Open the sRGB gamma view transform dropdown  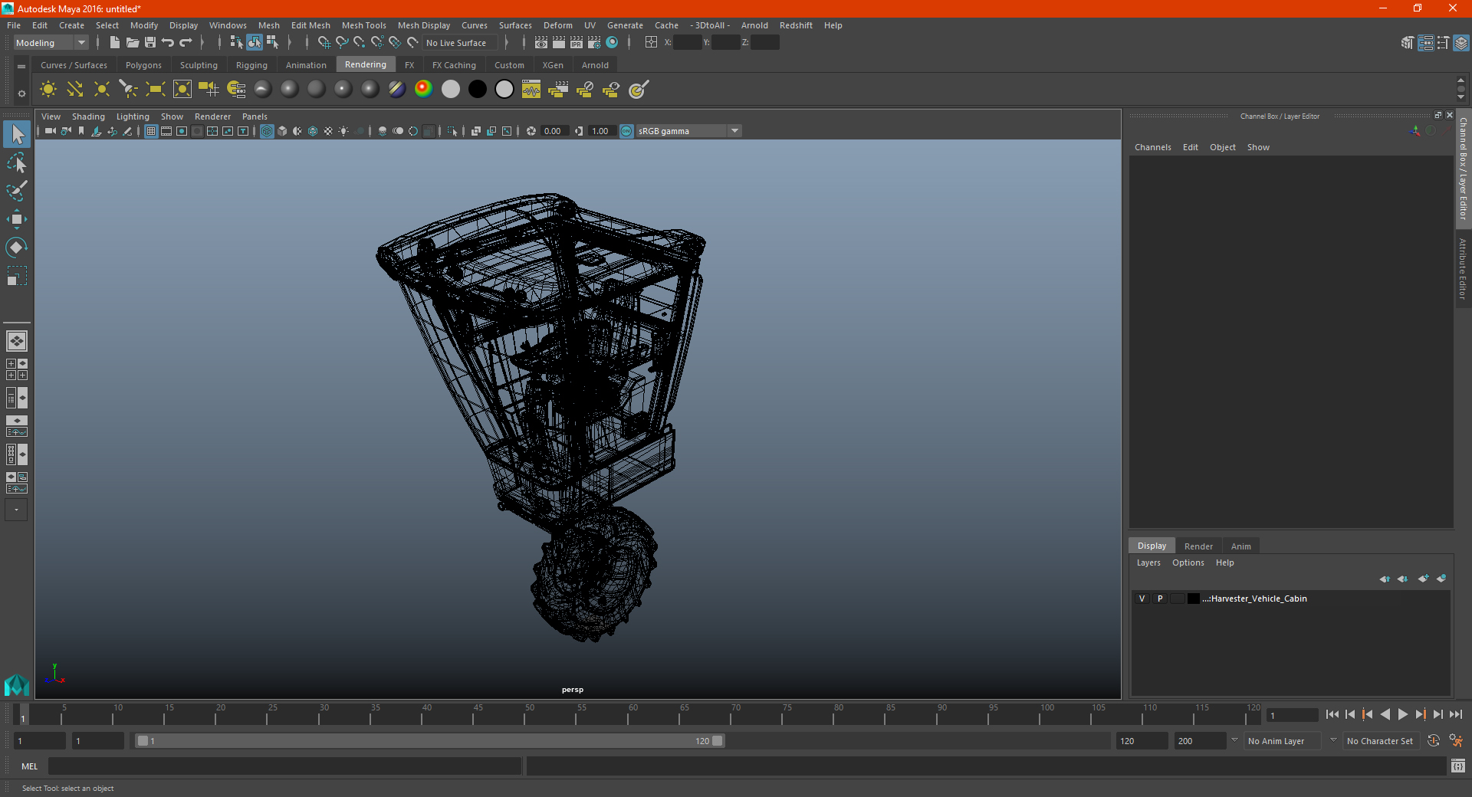tap(688, 131)
